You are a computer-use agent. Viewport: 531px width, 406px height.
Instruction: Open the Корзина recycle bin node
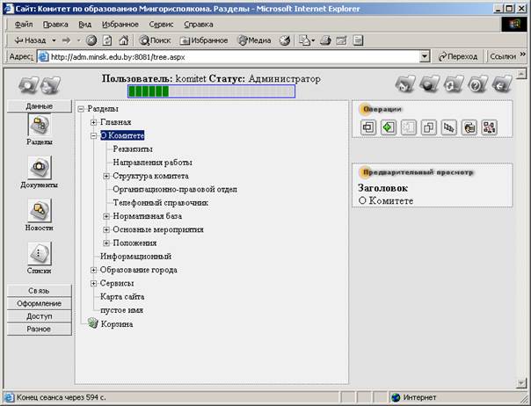111,323
